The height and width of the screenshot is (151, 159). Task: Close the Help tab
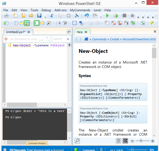tap(86, 32)
